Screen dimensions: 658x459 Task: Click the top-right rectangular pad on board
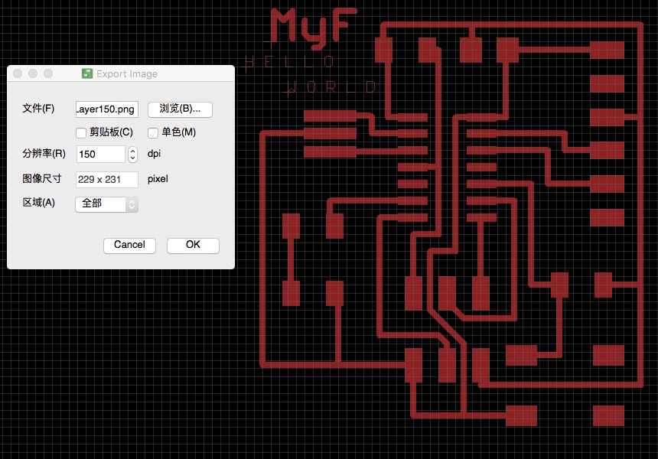[x=607, y=50]
